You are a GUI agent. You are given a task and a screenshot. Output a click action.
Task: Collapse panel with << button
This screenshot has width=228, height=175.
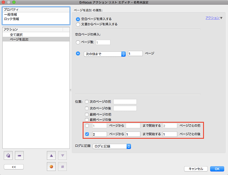[14, 167]
